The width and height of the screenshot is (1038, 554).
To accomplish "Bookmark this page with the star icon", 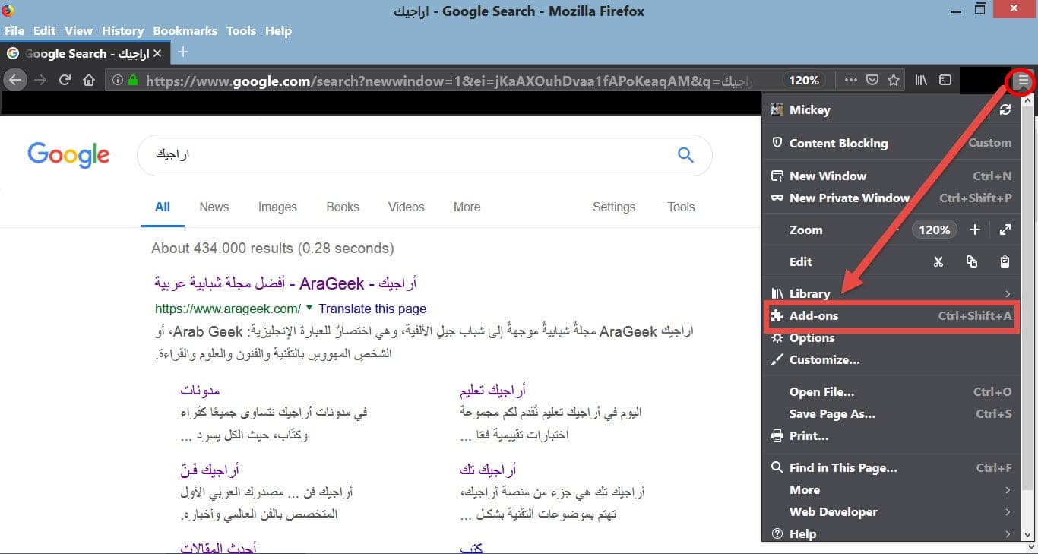I will click(894, 80).
